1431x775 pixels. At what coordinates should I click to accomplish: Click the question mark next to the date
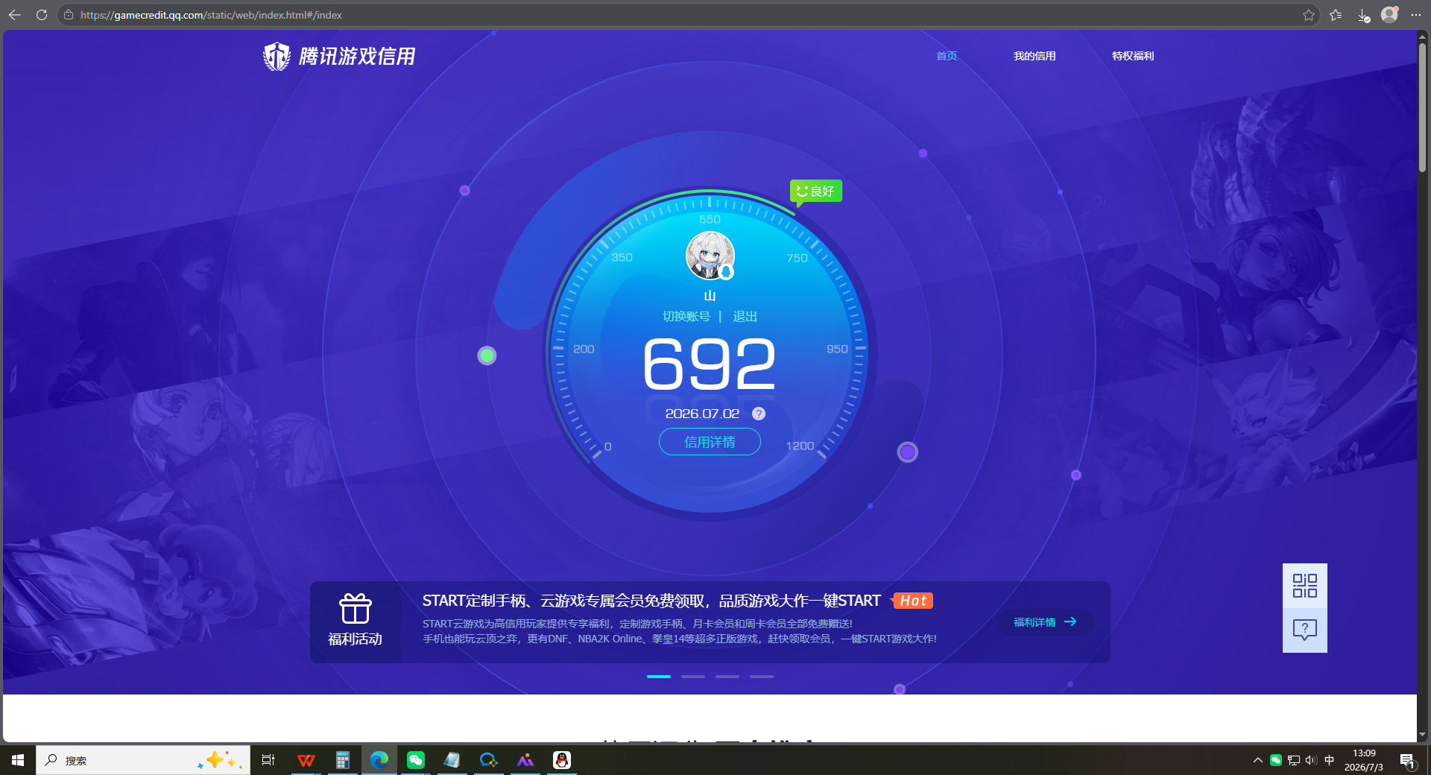[759, 414]
